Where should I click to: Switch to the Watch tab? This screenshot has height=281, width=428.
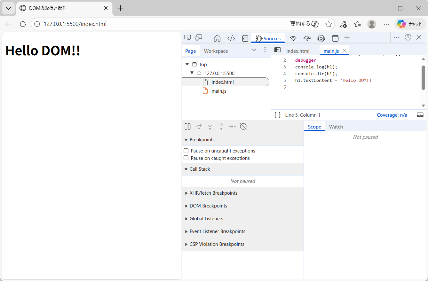(x=336, y=127)
